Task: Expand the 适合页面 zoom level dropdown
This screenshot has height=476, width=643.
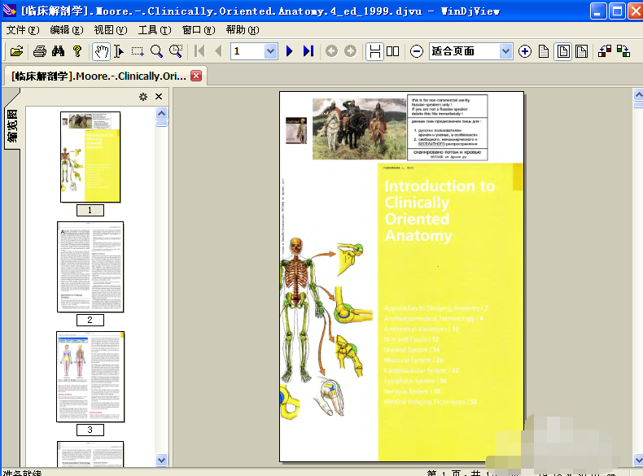Action: pyautogui.click(x=505, y=51)
